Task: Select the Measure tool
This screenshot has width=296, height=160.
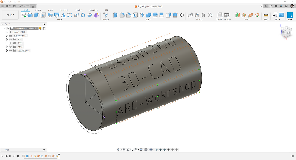Action: (266, 15)
